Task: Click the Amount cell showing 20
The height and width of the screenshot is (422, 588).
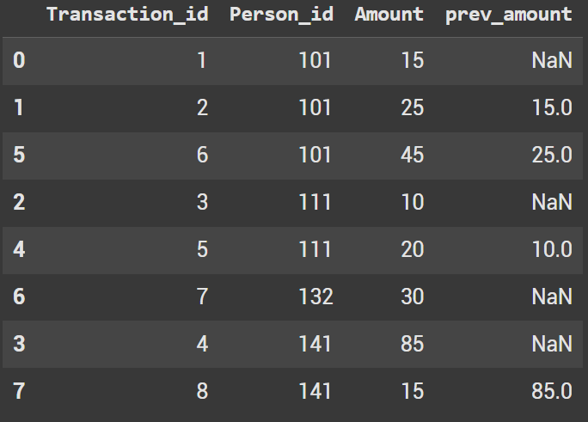Action: point(412,249)
